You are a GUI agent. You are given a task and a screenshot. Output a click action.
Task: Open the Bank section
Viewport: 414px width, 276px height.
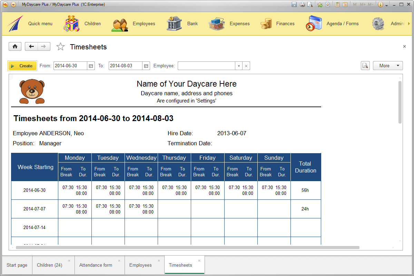tap(193, 24)
